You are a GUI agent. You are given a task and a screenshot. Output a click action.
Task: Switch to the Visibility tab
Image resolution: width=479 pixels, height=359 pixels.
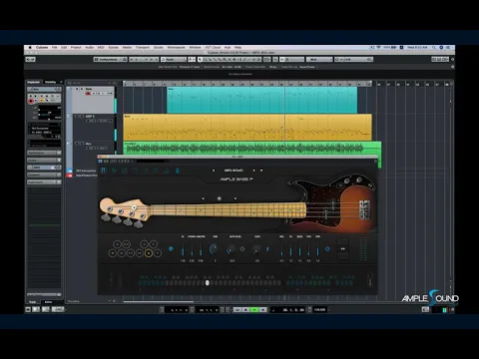(51, 82)
